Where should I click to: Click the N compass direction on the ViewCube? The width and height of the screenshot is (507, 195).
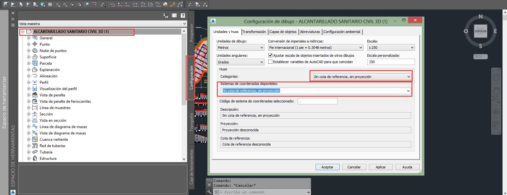click(480, 16)
